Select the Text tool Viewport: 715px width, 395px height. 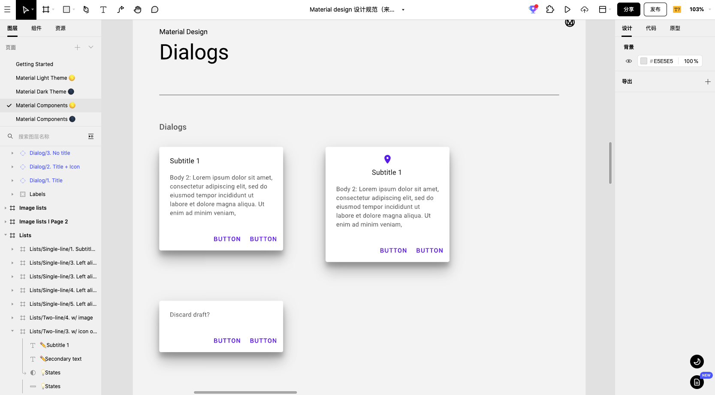[103, 9]
